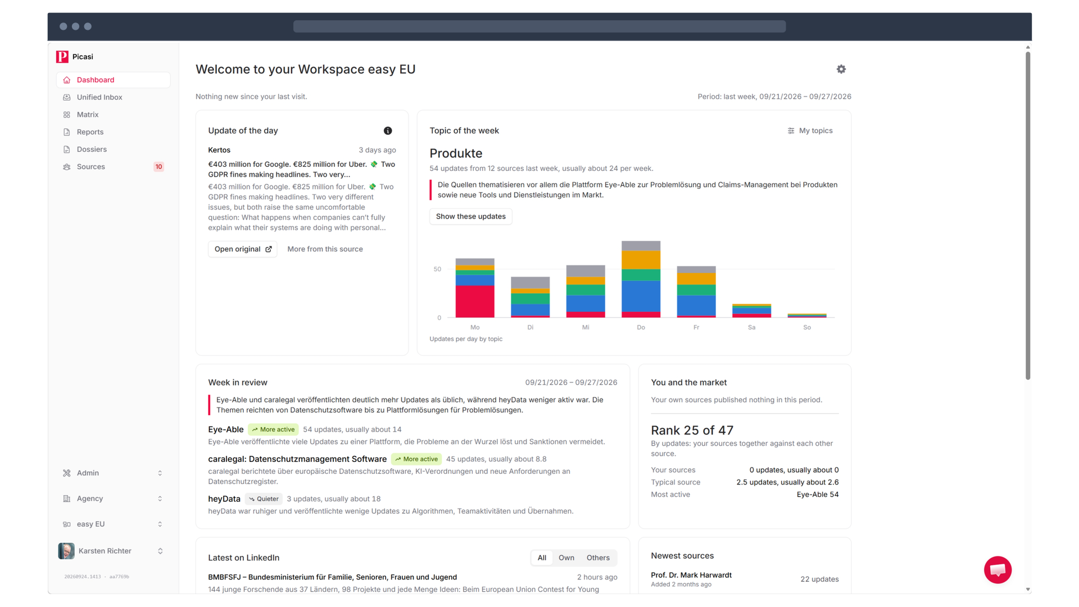The width and height of the screenshot is (1079, 607).
Task: Click the Agency building icon
Action: tap(67, 499)
